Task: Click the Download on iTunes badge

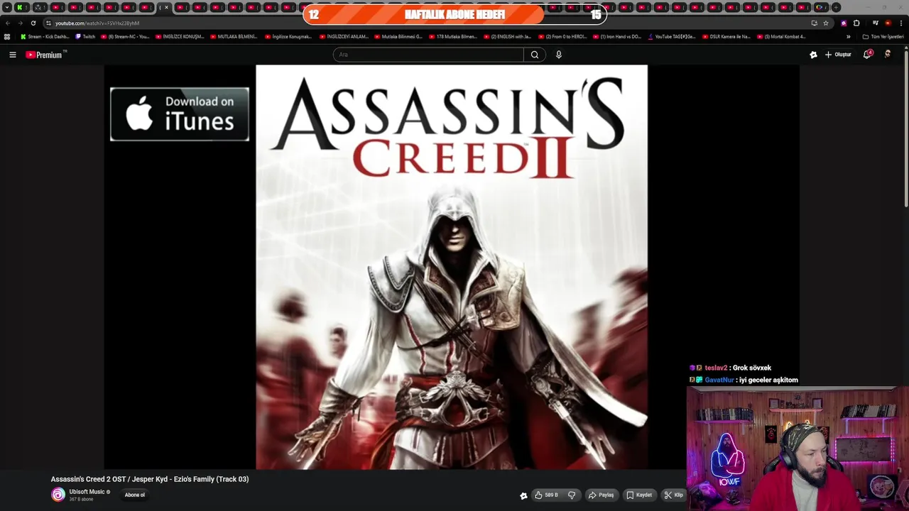Action: tap(180, 114)
